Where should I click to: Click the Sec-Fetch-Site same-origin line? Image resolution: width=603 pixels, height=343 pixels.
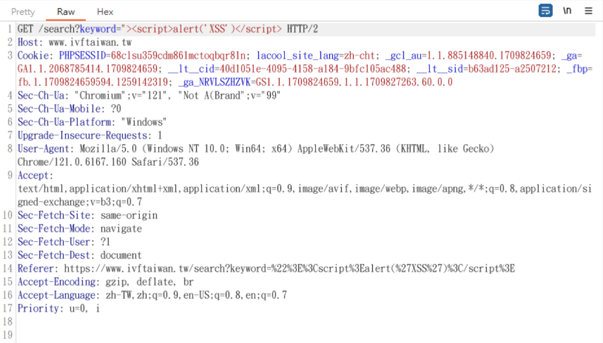pos(88,215)
